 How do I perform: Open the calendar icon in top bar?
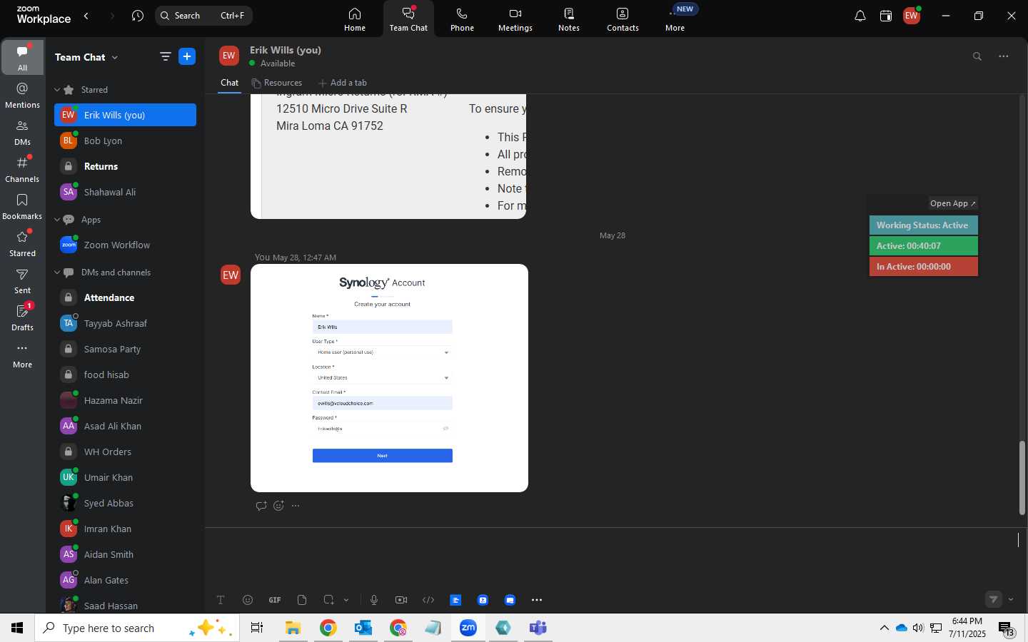[x=886, y=16]
